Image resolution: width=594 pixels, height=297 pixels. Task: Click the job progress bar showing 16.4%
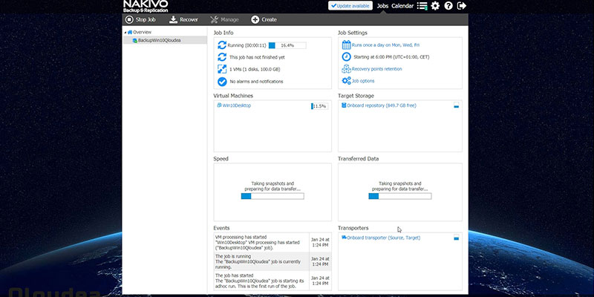click(287, 45)
